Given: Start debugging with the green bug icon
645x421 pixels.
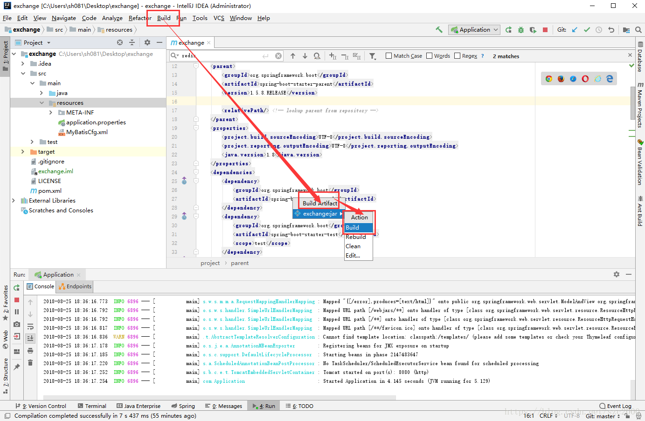Looking at the screenshot, I should 521,29.
